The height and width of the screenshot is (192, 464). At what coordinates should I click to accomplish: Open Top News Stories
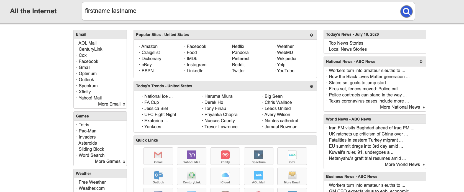[x=346, y=43]
